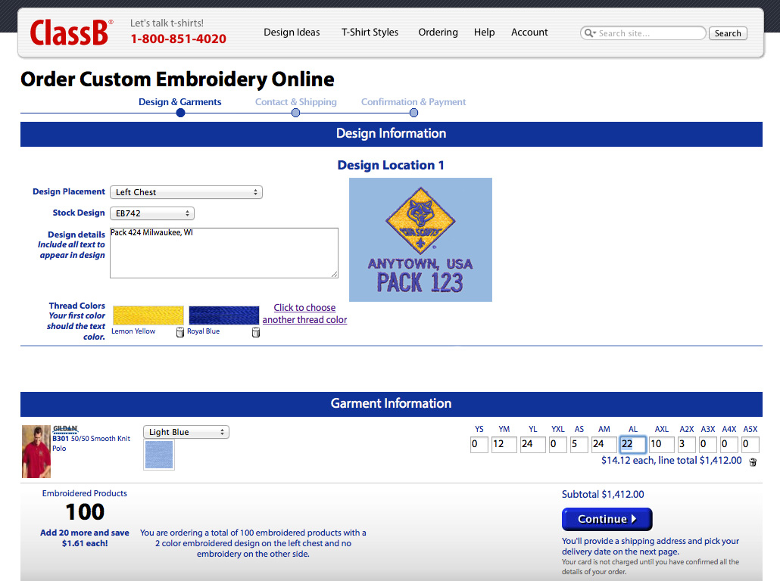Click the Contact & Shipping step dot
This screenshot has width=780, height=581.
(295, 113)
